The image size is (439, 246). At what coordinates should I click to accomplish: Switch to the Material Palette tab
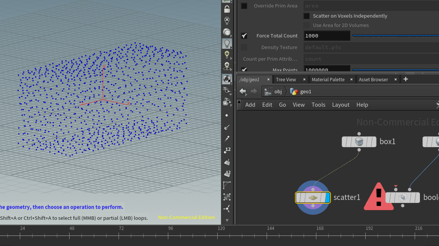pyautogui.click(x=328, y=79)
